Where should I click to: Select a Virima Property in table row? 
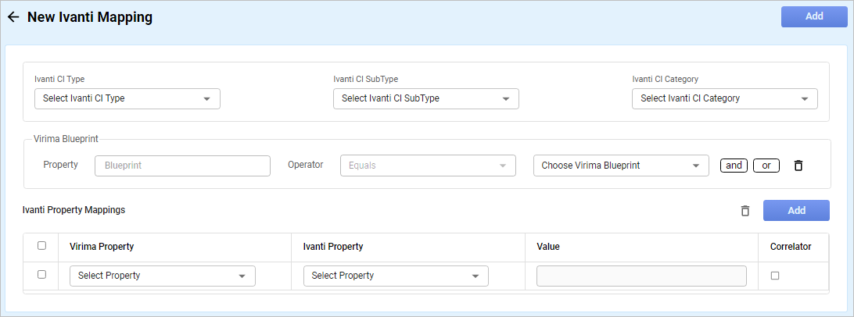(163, 276)
